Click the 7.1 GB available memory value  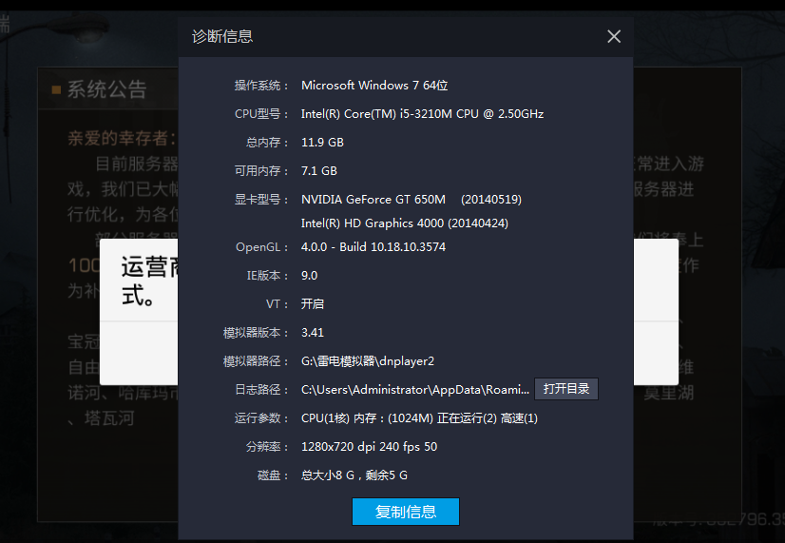tap(319, 171)
